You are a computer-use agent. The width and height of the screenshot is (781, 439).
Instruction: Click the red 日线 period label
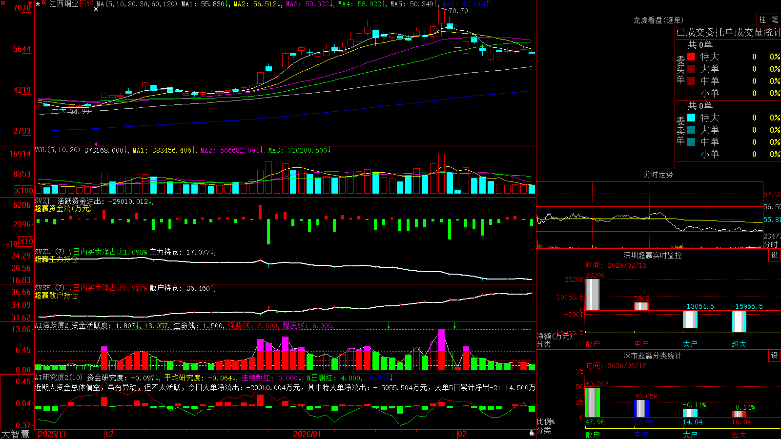[86, 4]
